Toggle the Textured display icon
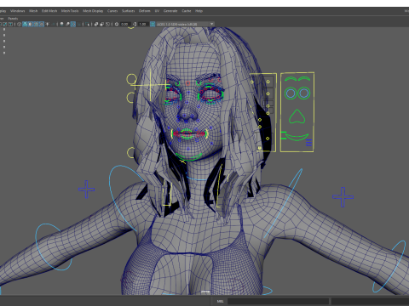This screenshot has height=306, width=409. (x=42, y=24)
